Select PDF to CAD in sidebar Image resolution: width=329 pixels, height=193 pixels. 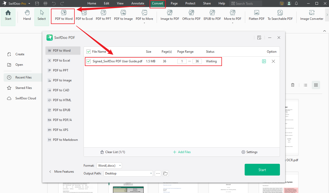[x=63, y=90]
